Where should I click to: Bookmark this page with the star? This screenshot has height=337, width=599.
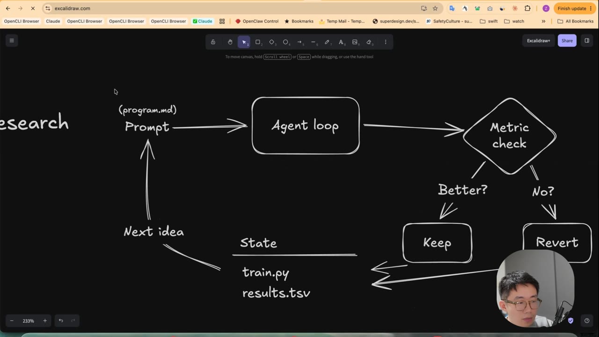[435, 8]
